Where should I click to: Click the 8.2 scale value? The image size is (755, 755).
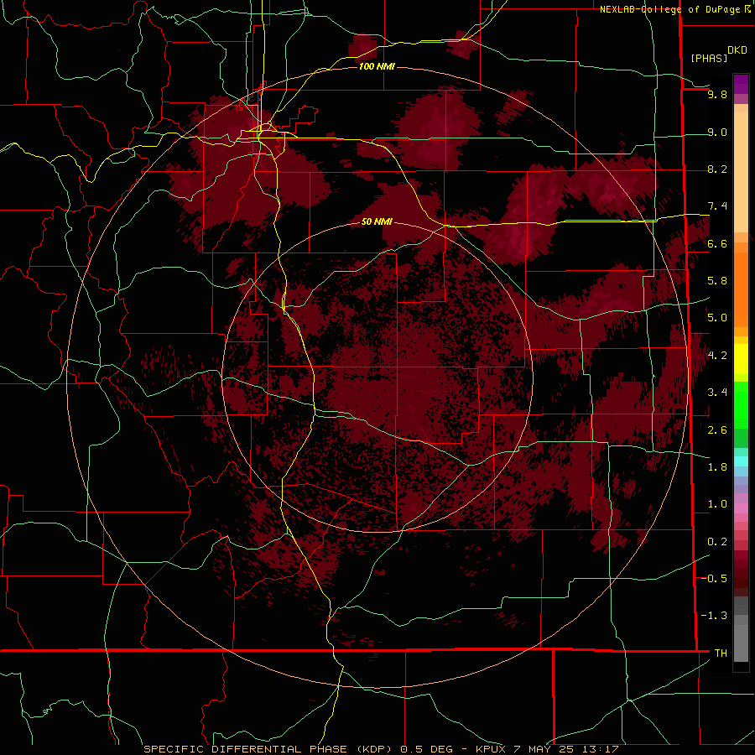point(717,169)
